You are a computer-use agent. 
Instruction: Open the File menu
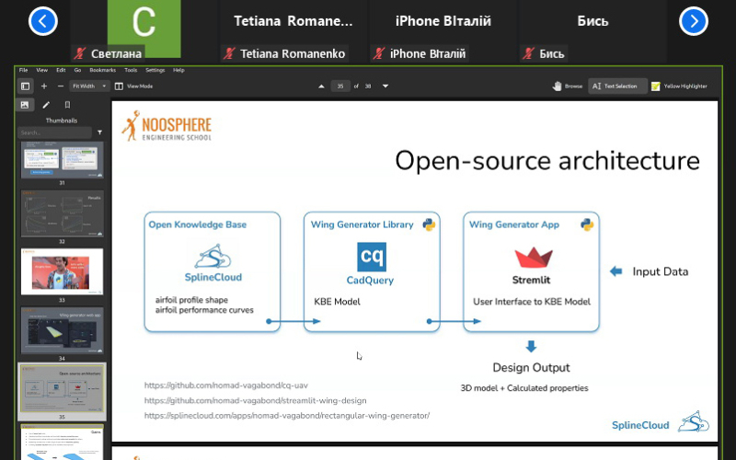tap(24, 70)
